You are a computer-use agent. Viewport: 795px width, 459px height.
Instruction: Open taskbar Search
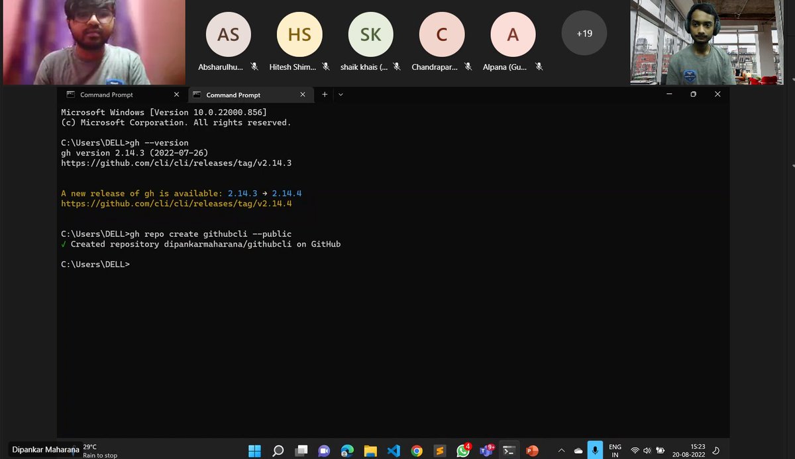278,450
